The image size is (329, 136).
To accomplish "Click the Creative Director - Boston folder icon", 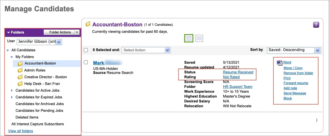I will (x=20, y=77).
